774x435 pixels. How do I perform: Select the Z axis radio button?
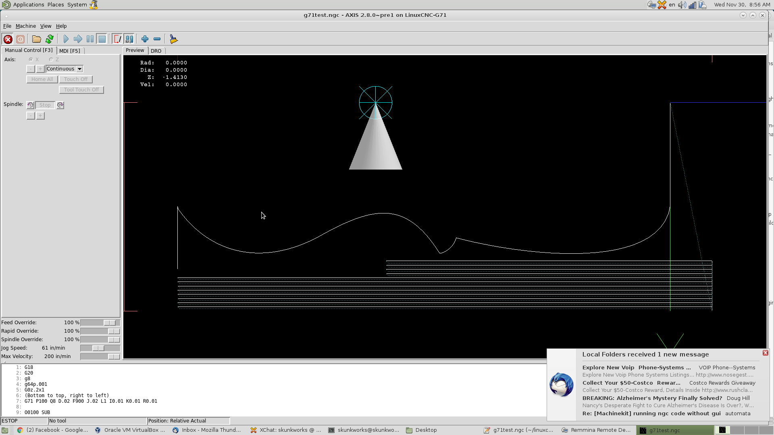(x=51, y=60)
